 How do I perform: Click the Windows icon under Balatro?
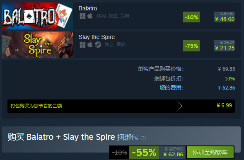point(82,16)
